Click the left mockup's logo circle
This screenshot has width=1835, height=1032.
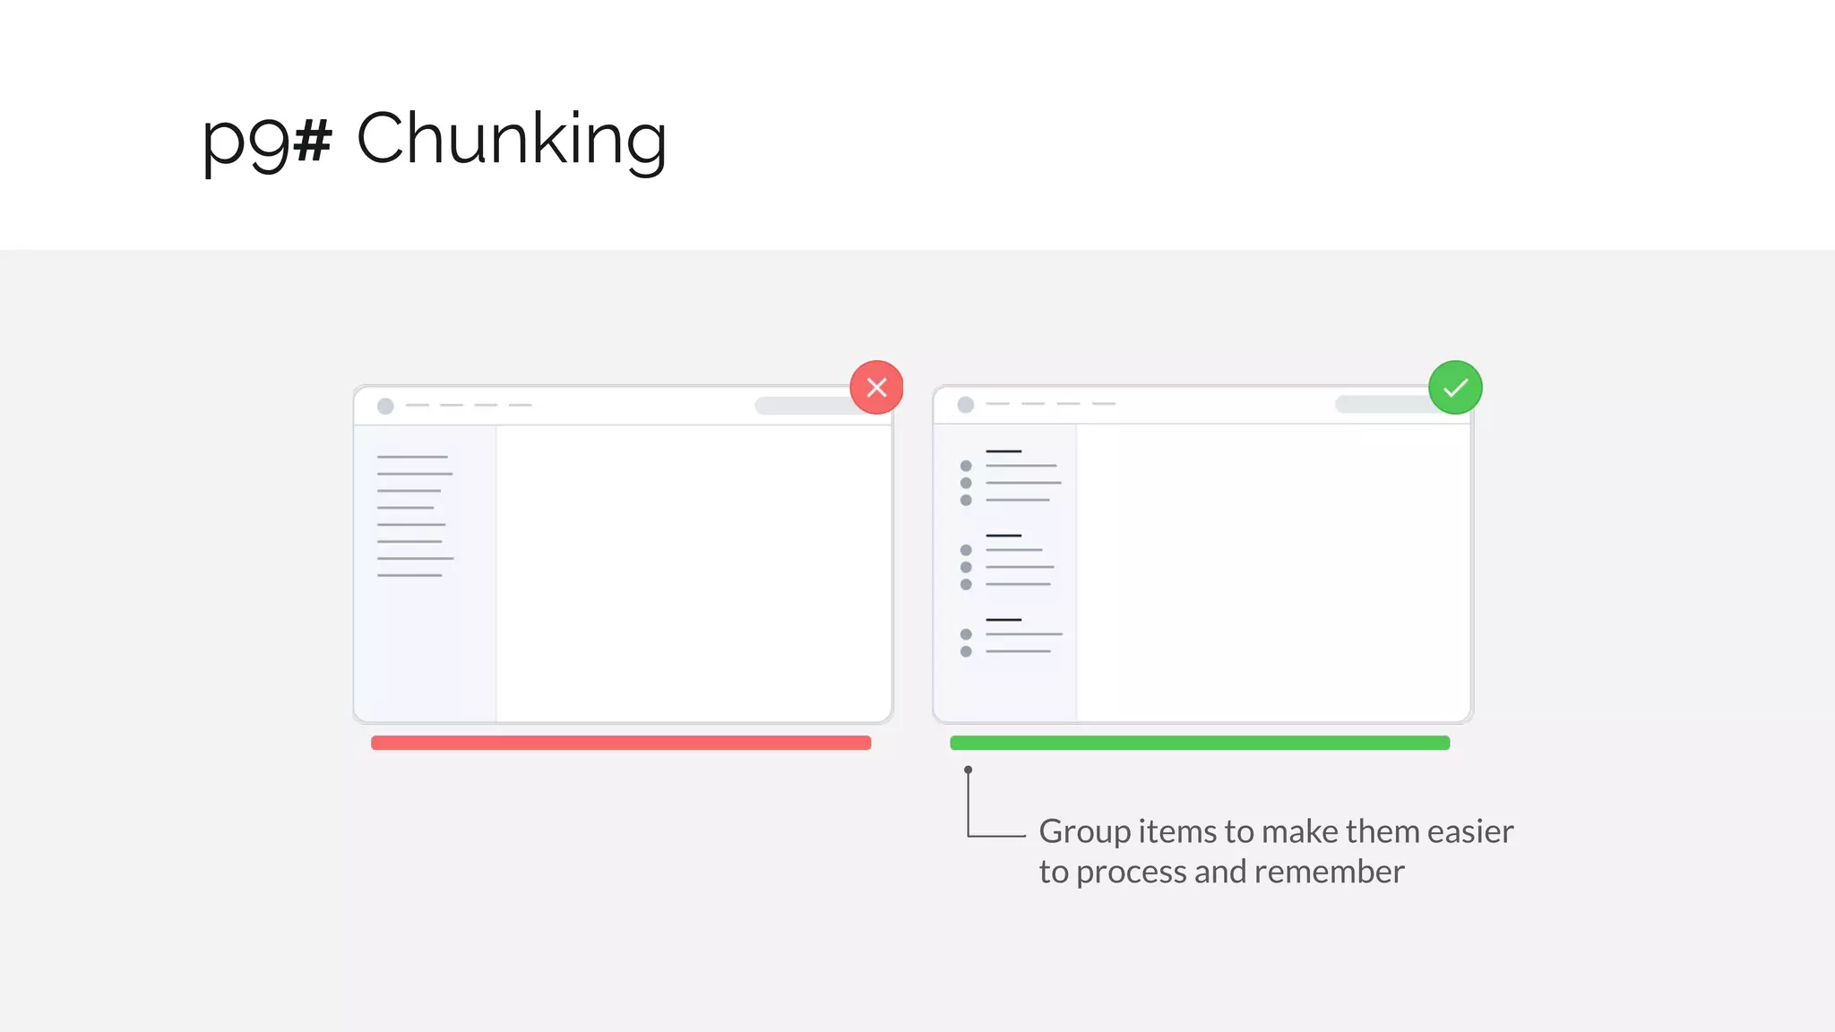pyautogui.click(x=385, y=406)
